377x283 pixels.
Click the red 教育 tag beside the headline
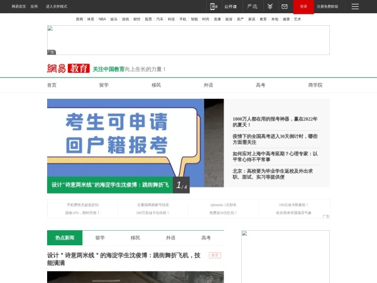216,255
